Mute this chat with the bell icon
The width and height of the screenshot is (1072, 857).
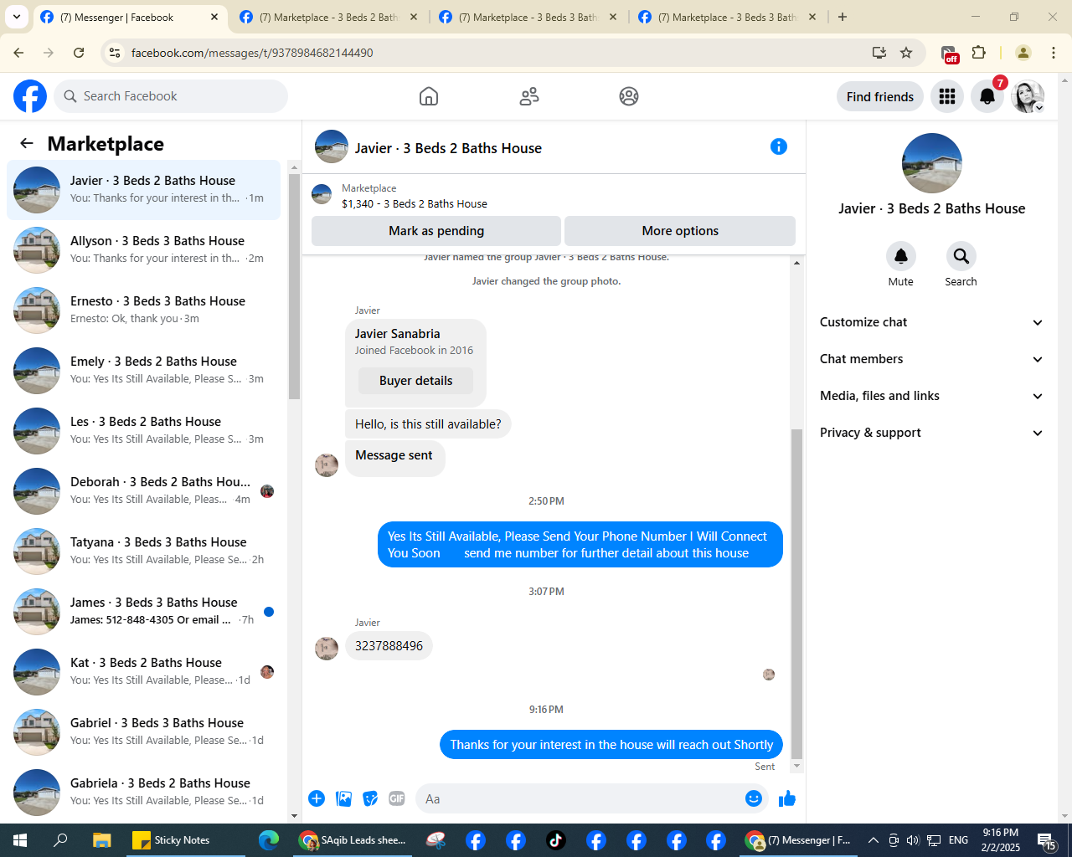coord(901,256)
